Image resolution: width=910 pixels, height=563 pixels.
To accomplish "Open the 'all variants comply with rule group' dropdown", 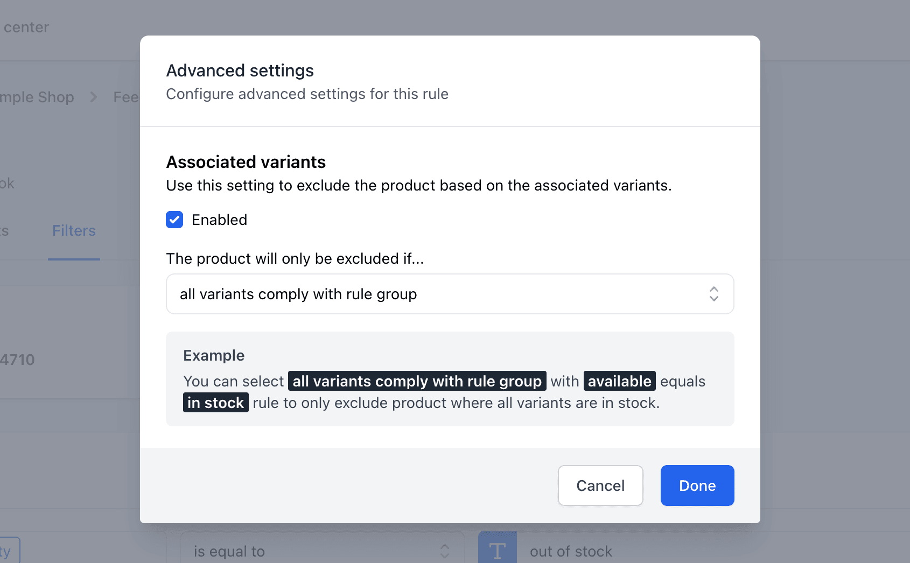I will (450, 294).
